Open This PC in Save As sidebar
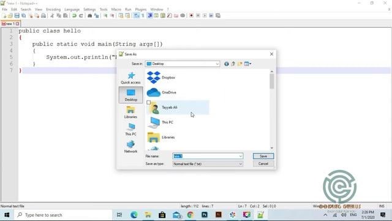This screenshot has height=221, width=392. point(130,130)
